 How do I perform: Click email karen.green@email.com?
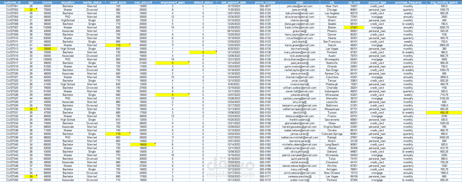coord(299,45)
